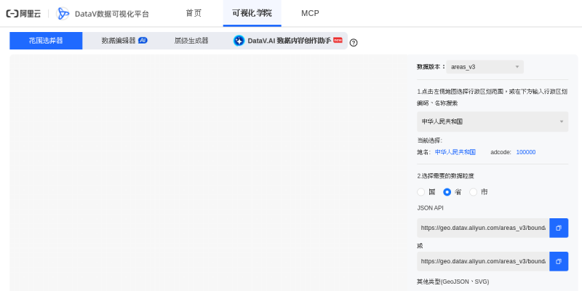Expand the 中华人民共和国 region dropdown
582x291 pixels.
(x=493, y=121)
